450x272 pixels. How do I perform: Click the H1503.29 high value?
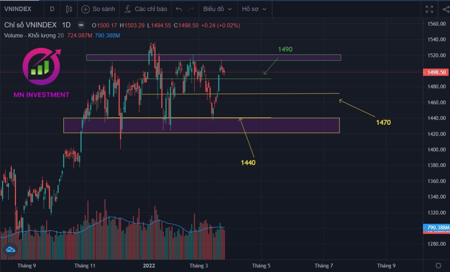tap(132, 25)
